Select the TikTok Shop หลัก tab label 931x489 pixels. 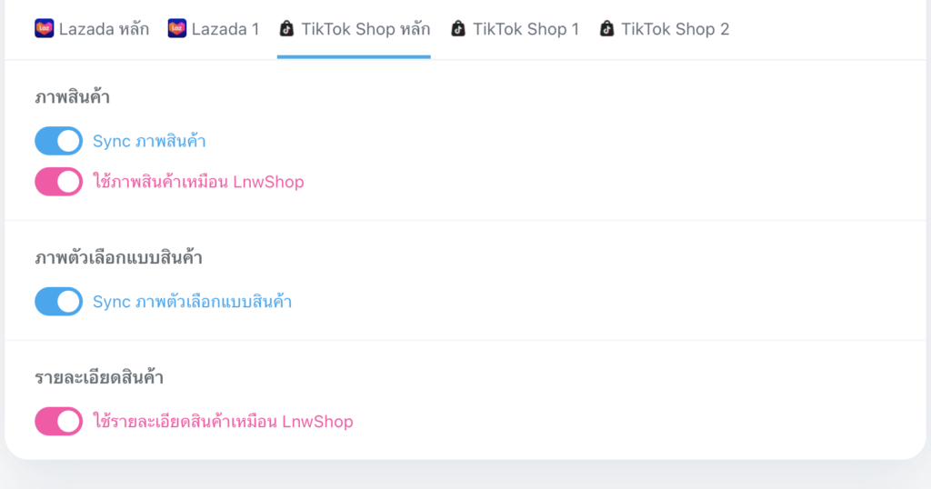click(x=367, y=29)
